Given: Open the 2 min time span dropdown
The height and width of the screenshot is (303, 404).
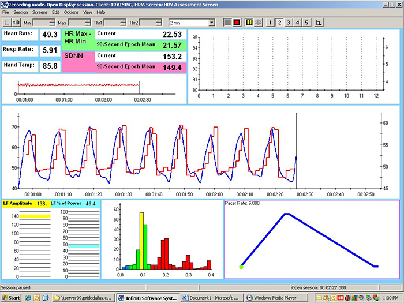Looking at the screenshot, I should 212,22.
